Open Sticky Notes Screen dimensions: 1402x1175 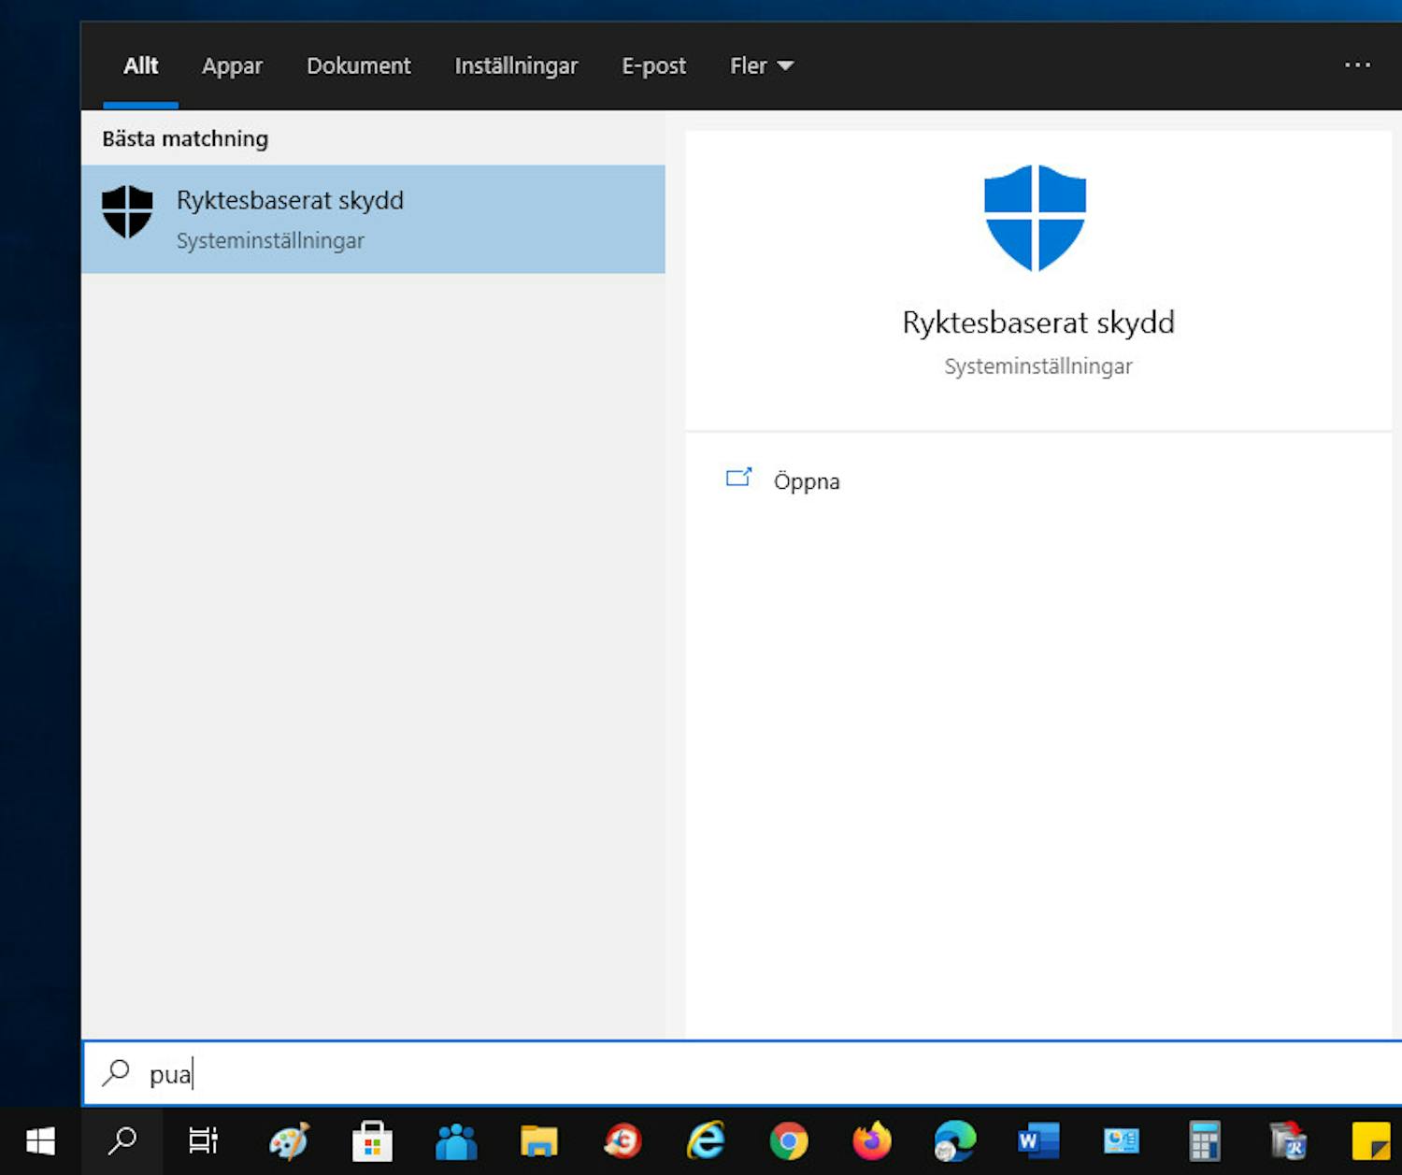(x=1369, y=1141)
